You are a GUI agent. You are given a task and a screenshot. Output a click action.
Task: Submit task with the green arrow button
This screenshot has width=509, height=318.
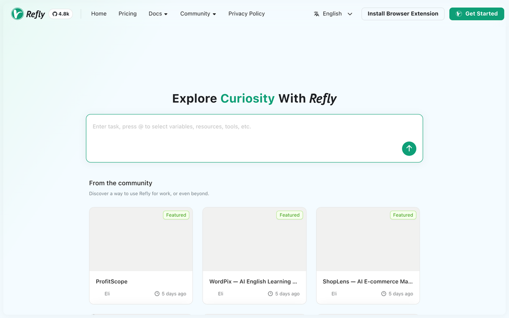click(409, 149)
